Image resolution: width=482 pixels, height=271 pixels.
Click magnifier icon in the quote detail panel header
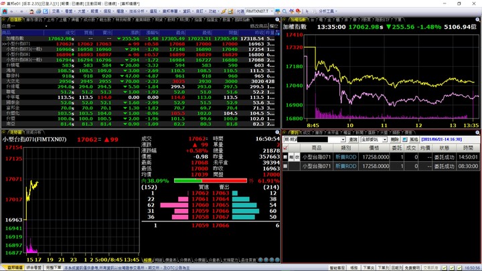[277, 132]
